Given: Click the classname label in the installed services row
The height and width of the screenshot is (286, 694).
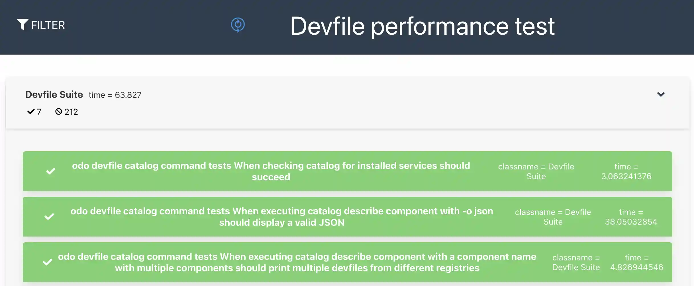Looking at the screenshot, I should pos(536,171).
